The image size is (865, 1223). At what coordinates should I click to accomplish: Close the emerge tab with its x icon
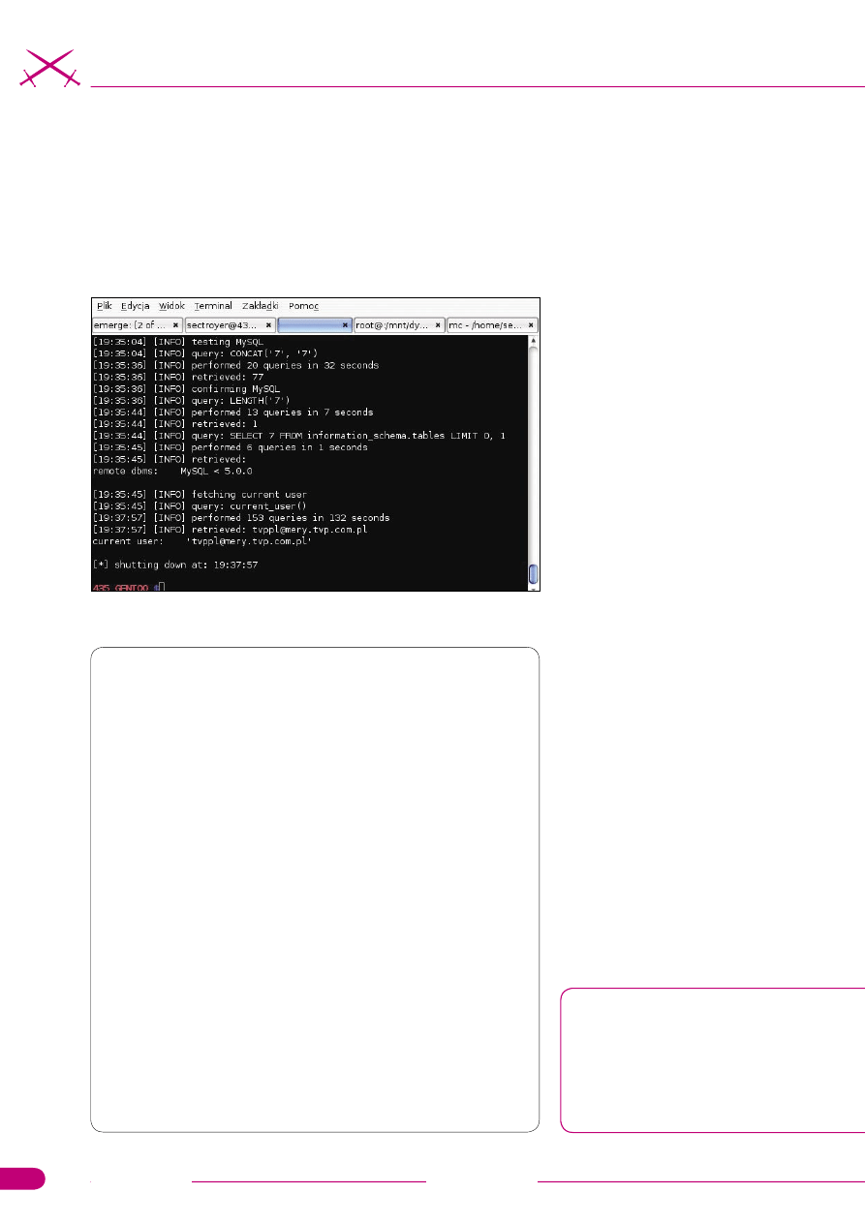175,326
